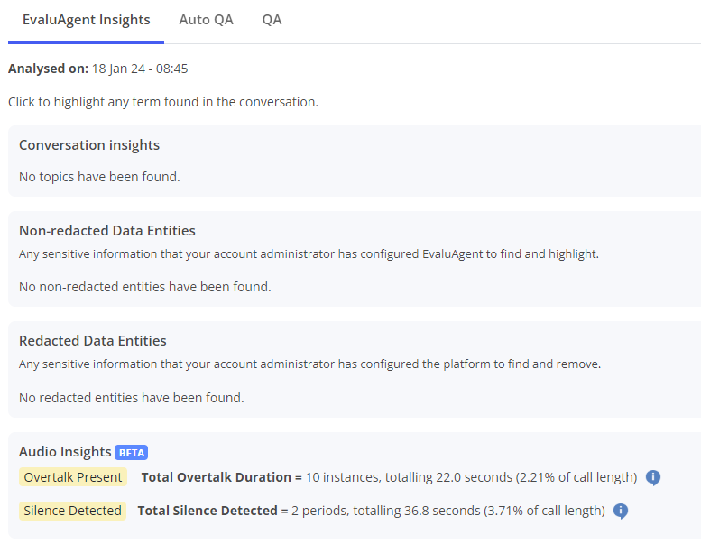Screen dimensions: 701x553
Task: Click the 'Total Overtalk Duration =' label
Action: pos(222,477)
